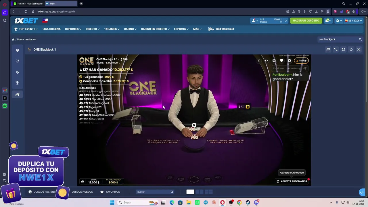Open the Windows Start menu
This screenshot has height=207, width=368.
point(112,202)
